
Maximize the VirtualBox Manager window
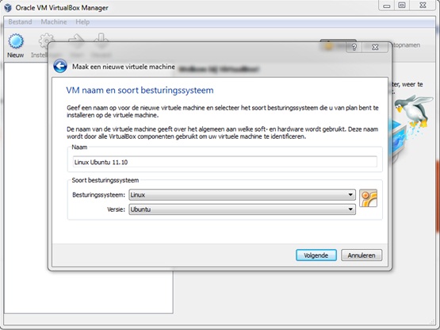402,6
